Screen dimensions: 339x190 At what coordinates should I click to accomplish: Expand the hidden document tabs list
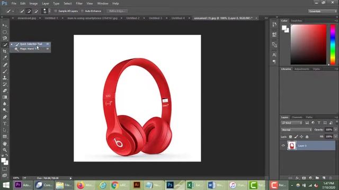pos(266,18)
